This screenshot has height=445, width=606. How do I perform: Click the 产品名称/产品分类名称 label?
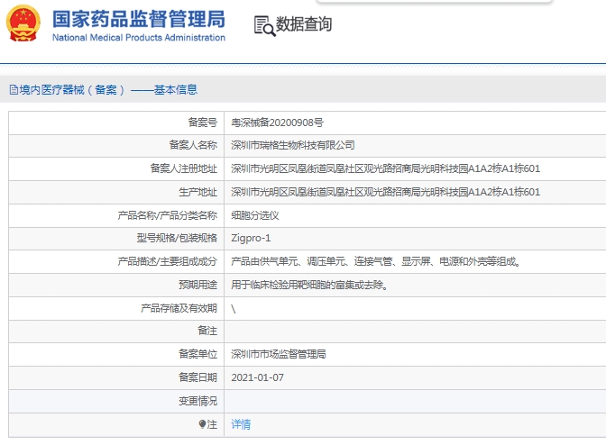pyautogui.click(x=168, y=215)
